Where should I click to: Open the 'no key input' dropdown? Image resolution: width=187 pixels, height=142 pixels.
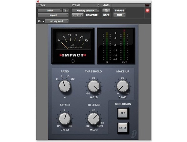pyautogui.click(x=57, y=21)
